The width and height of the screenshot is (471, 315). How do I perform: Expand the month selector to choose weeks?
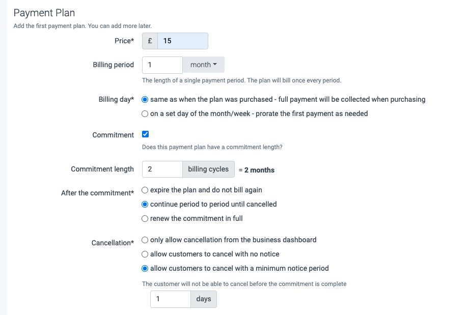point(203,65)
